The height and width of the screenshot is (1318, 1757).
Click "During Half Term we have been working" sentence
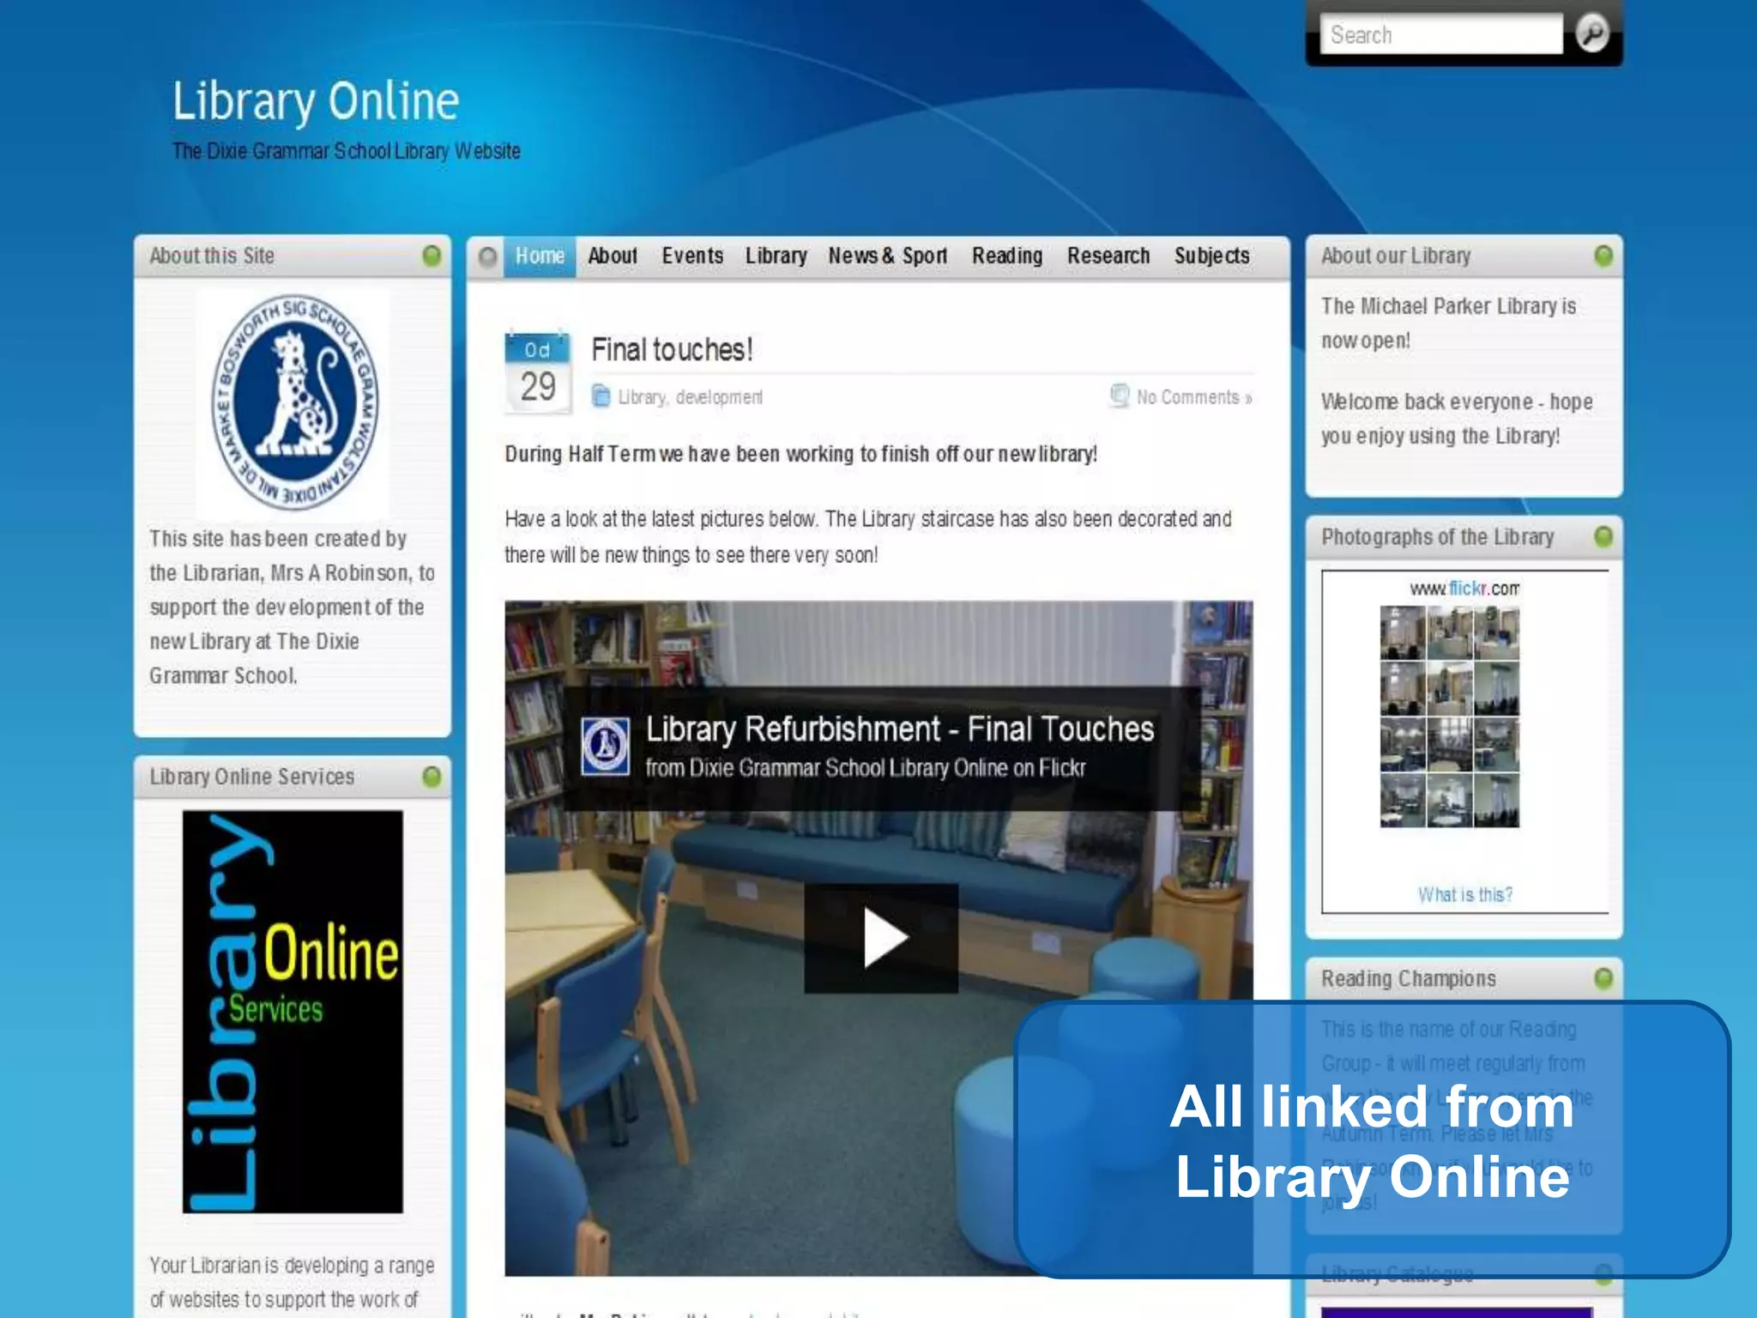(801, 454)
